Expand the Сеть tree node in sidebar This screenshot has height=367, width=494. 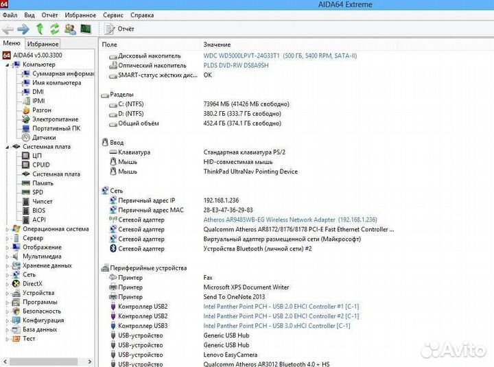click(x=8, y=274)
